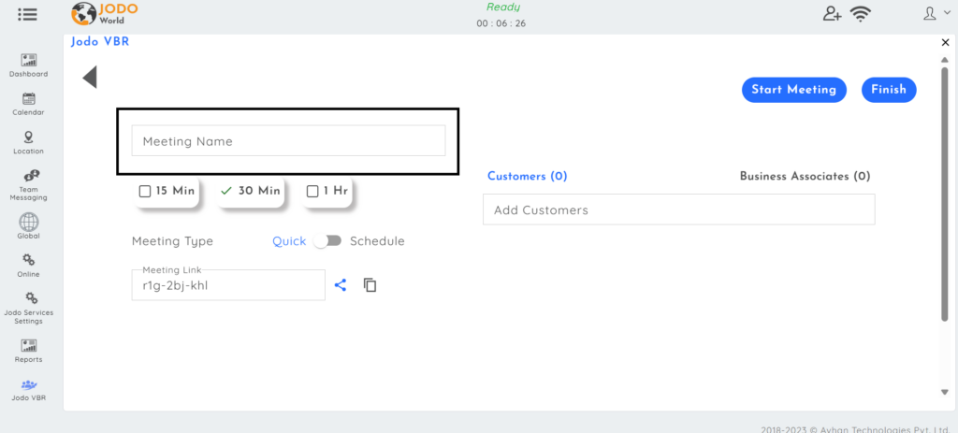Click the scrollbar down arrow
The width and height of the screenshot is (958, 433).
945,392
